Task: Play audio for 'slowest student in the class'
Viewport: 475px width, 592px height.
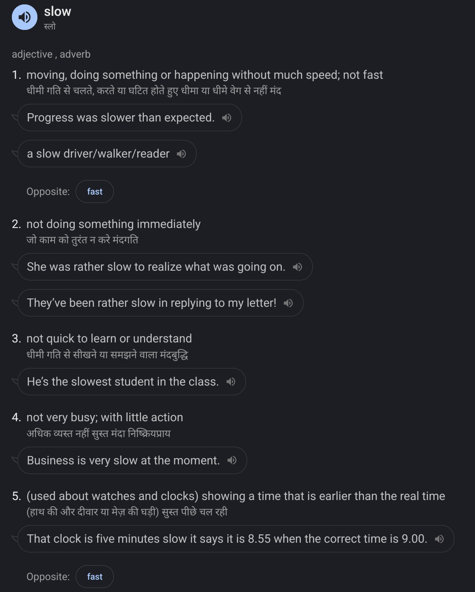Action: click(x=231, y=382)
